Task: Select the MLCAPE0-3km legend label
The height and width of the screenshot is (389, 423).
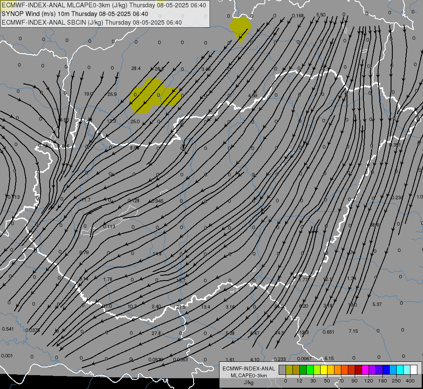Action: coord(249,376)
